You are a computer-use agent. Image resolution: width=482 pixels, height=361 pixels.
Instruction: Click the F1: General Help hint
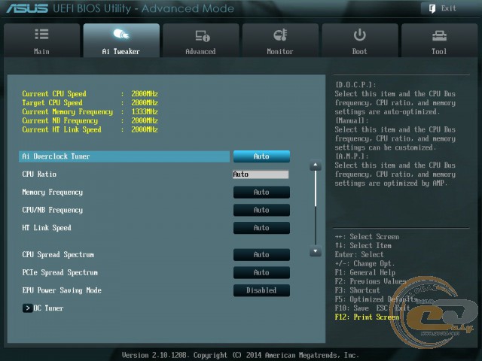(365, 272)
